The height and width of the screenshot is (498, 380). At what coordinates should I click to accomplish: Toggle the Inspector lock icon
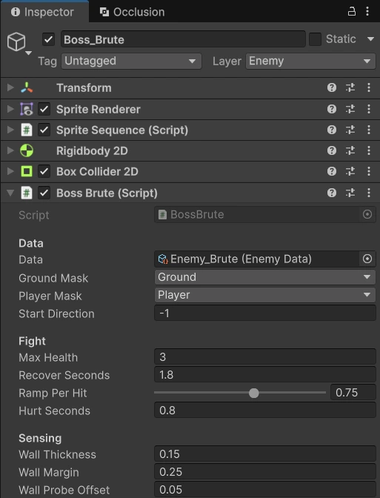[351, 11]
